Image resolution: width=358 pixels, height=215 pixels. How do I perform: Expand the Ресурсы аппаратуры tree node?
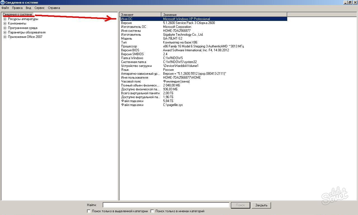pyautogui.click(x=5, y=19)
